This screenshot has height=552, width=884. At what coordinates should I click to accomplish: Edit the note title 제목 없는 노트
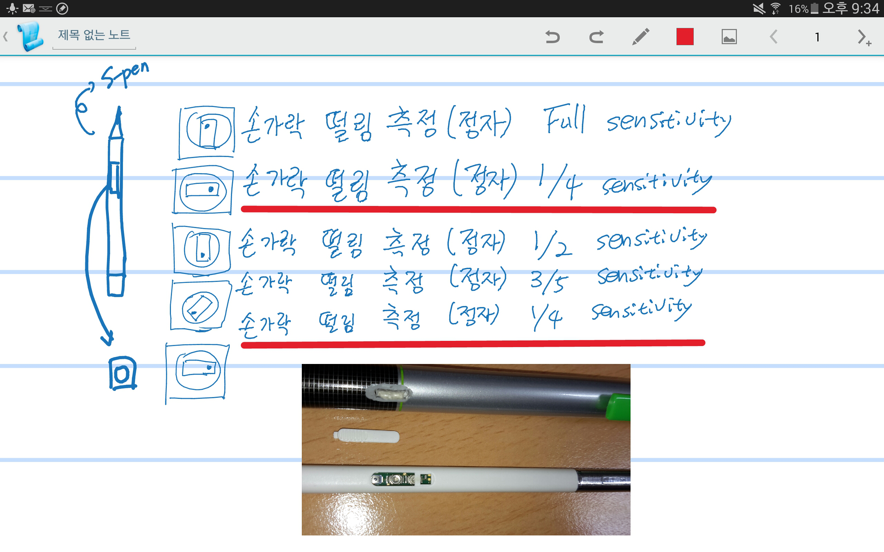(94, 36)
